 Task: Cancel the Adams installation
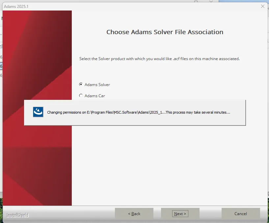pyautogui.click(x=241, y=214)
